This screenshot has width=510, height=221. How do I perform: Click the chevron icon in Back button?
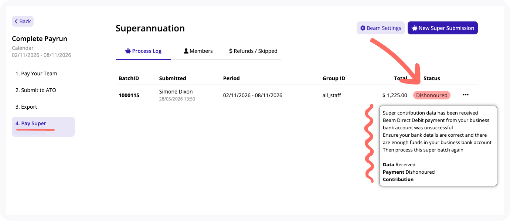[x=16, y=21]
